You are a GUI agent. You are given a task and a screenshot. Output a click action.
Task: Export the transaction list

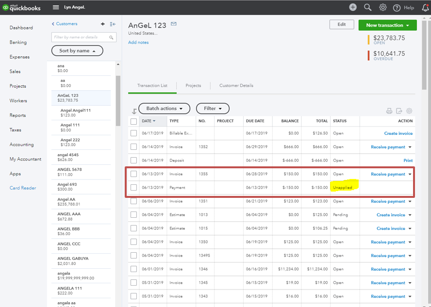click(399, 111)
